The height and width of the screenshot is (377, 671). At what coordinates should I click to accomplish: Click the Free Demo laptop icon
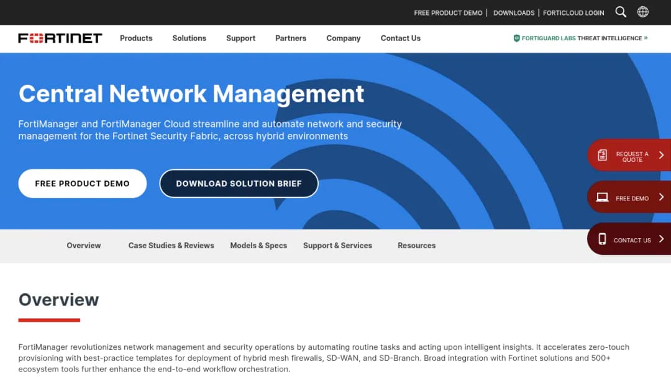coord(602,197)
